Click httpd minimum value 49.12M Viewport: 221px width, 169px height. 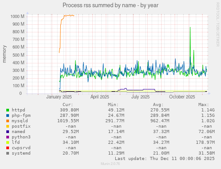pyautogui.click(x=116, y=110)
